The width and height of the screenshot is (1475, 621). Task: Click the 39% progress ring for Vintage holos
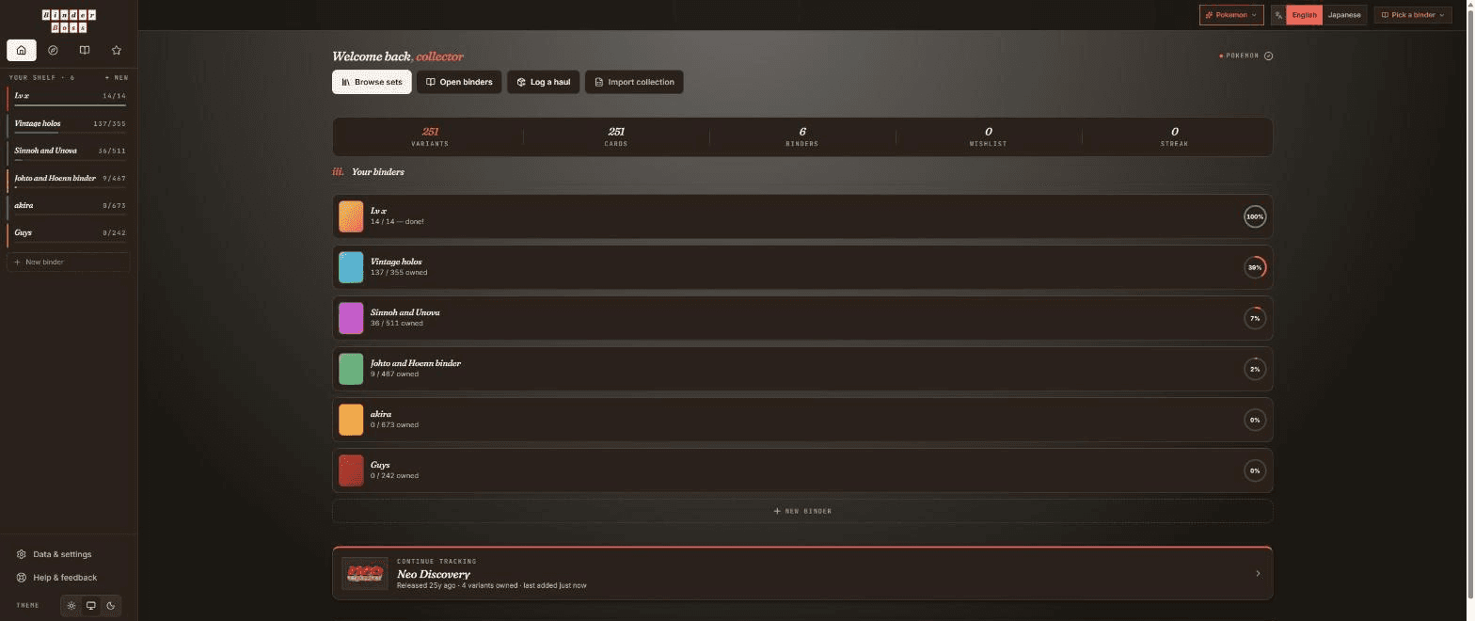point(1255,267)
